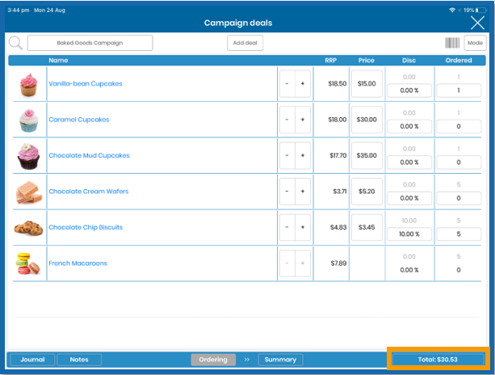Decrease quantity of Caramel Cupcakes

[287, 120]
